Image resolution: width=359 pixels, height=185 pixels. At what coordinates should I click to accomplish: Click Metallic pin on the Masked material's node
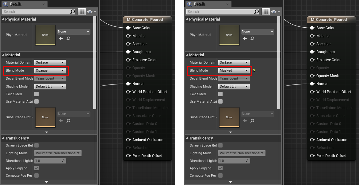coord(312,36)
